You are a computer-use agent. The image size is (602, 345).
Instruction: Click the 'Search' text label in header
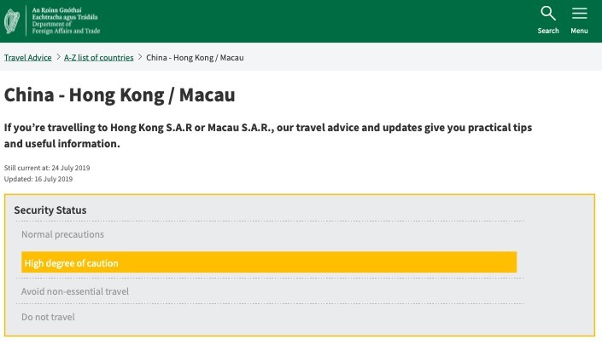click(x=548, y=31)
